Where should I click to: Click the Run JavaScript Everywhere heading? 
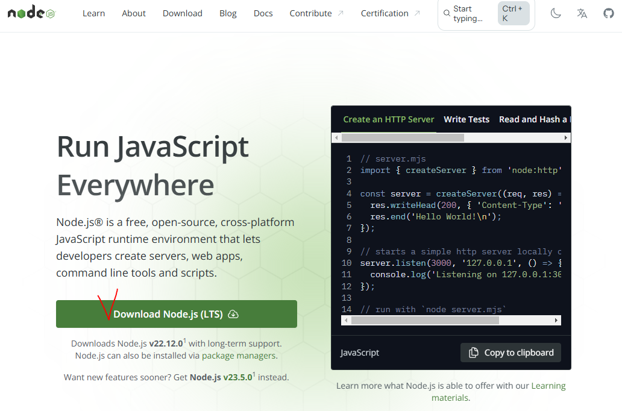click(x=152, y=166)
